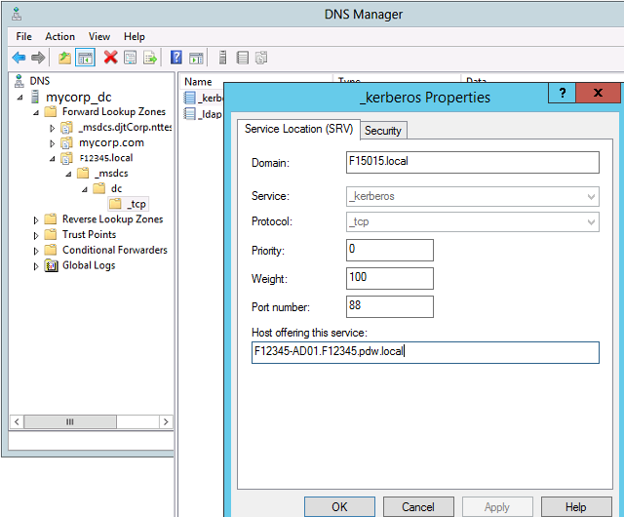Click the New Record toolbar icon

coord(243,58)
